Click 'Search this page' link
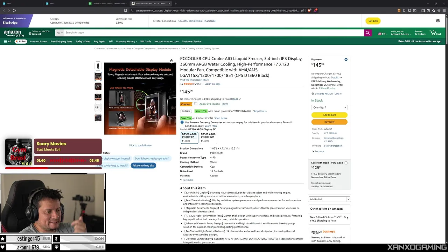448x252 pixels. coord(212,84)
